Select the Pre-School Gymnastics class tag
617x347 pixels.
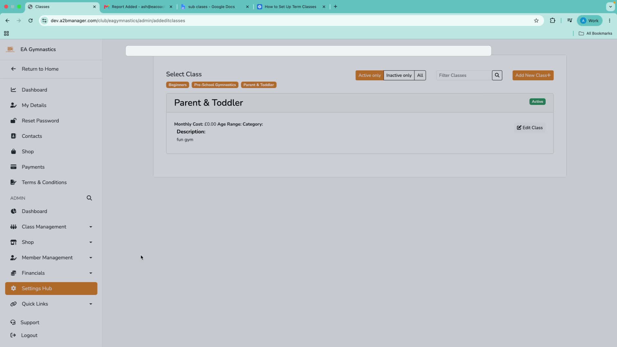click(x=215, y=85)
